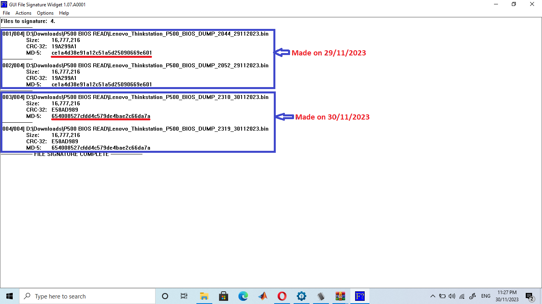Open the Options menu
Screen dimensions: 542x304
[45, 13]
